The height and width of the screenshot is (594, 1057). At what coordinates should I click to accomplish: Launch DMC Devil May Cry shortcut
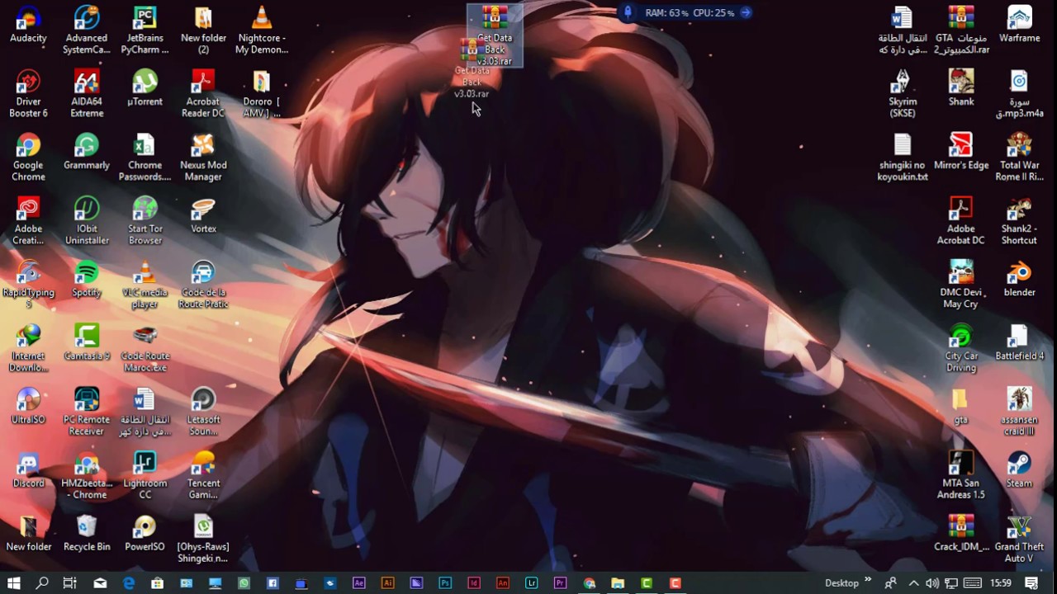click(x=961, y=285)
